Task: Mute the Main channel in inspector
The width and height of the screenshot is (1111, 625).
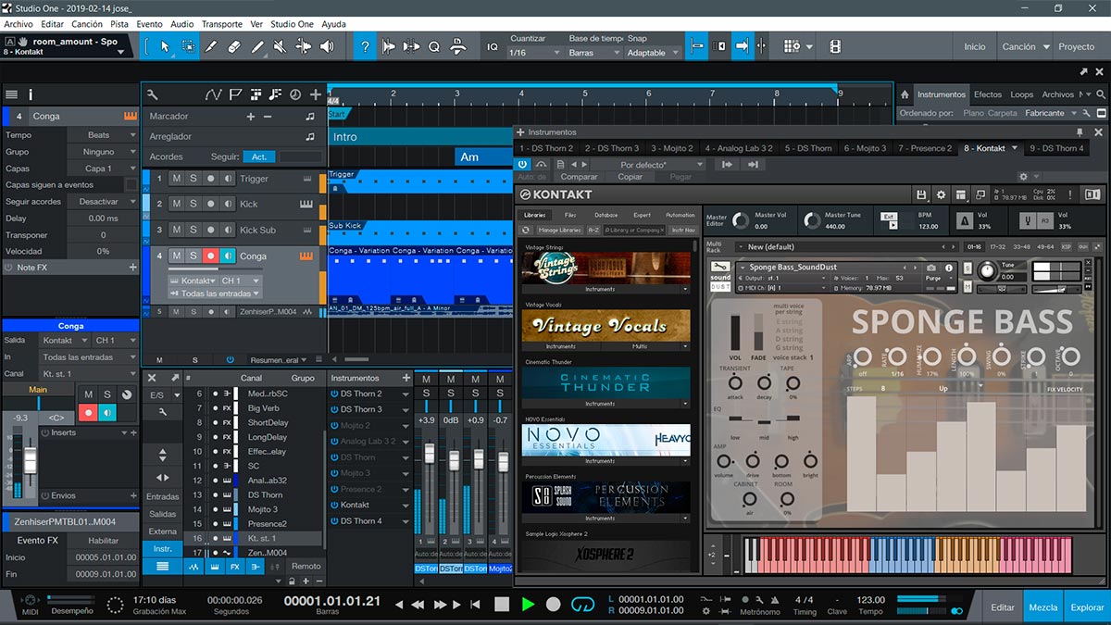Action: (89, 394)
